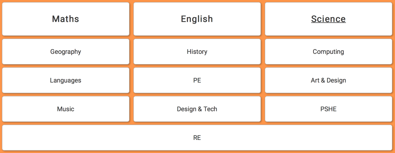The width and height of the screenshot is (395, 153).
Task: Open the Maths subject tile
Action: click(66, 19)
